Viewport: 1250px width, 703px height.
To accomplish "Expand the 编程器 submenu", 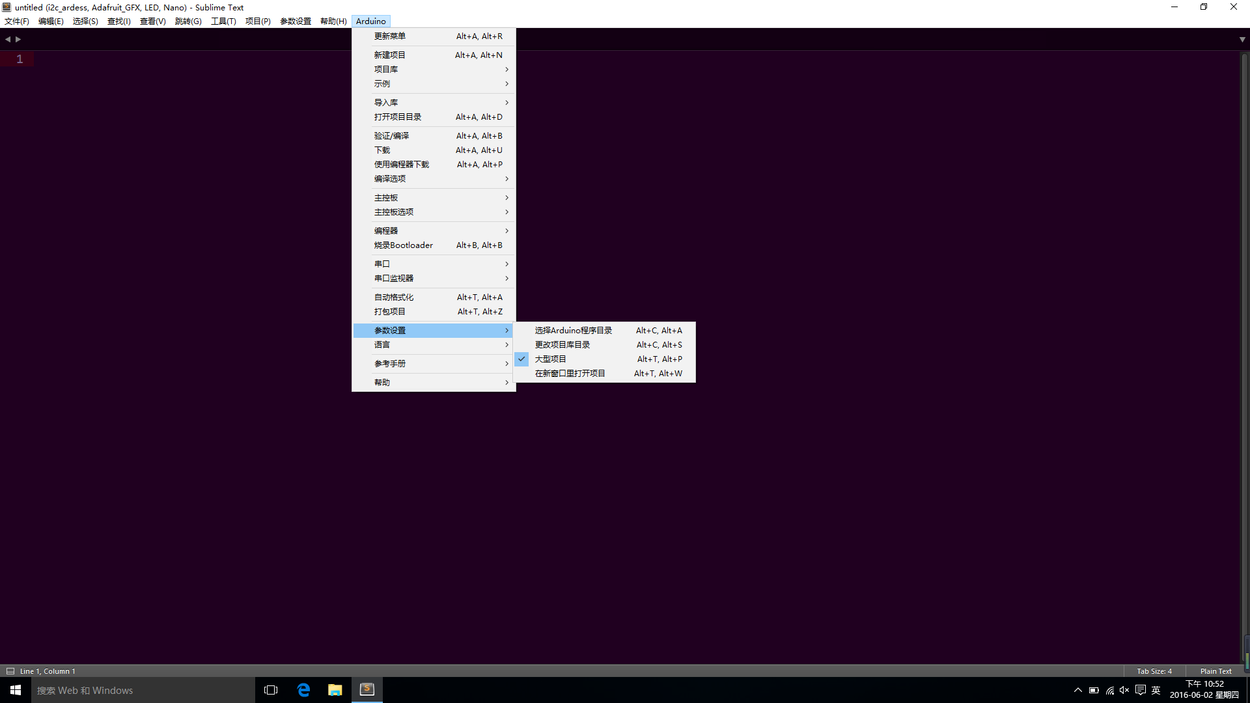I will pos(434,230).
